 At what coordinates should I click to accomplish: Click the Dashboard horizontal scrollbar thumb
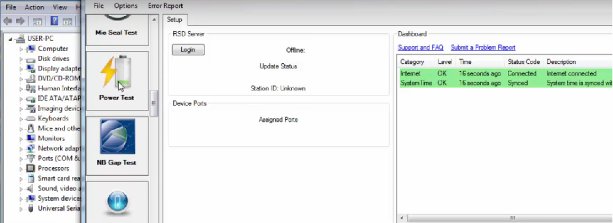coord(512,218)
